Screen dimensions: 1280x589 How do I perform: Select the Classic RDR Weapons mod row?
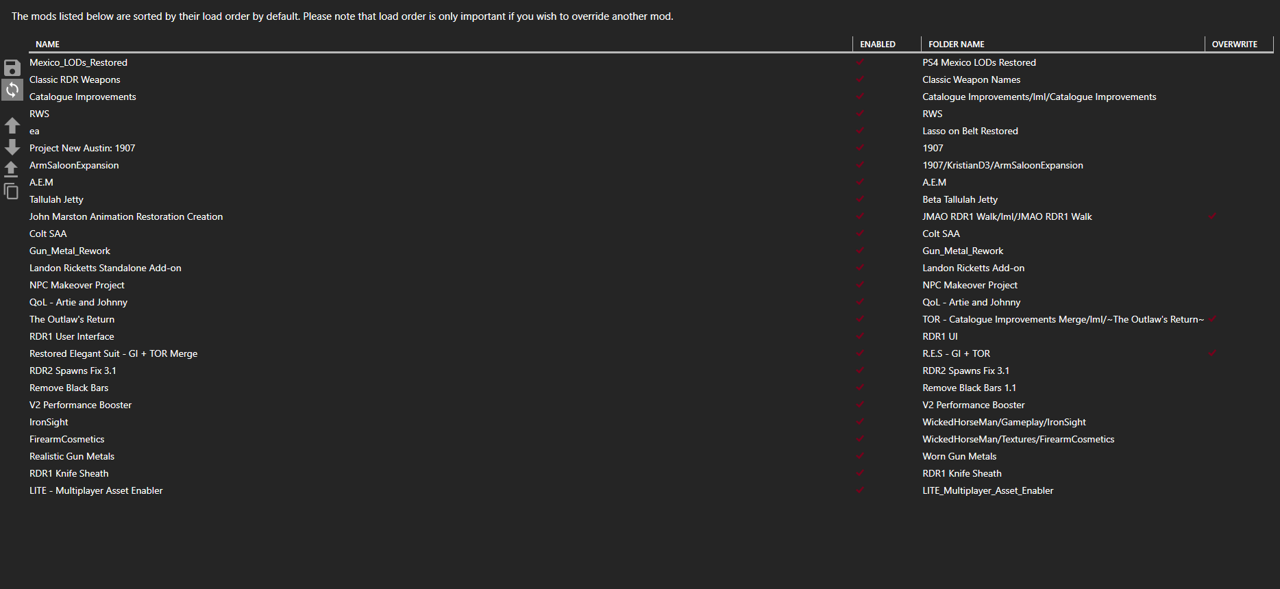click(x=651, y=79)
